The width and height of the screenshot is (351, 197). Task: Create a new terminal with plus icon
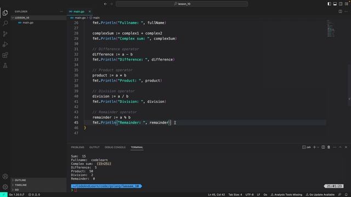(314, 147)
